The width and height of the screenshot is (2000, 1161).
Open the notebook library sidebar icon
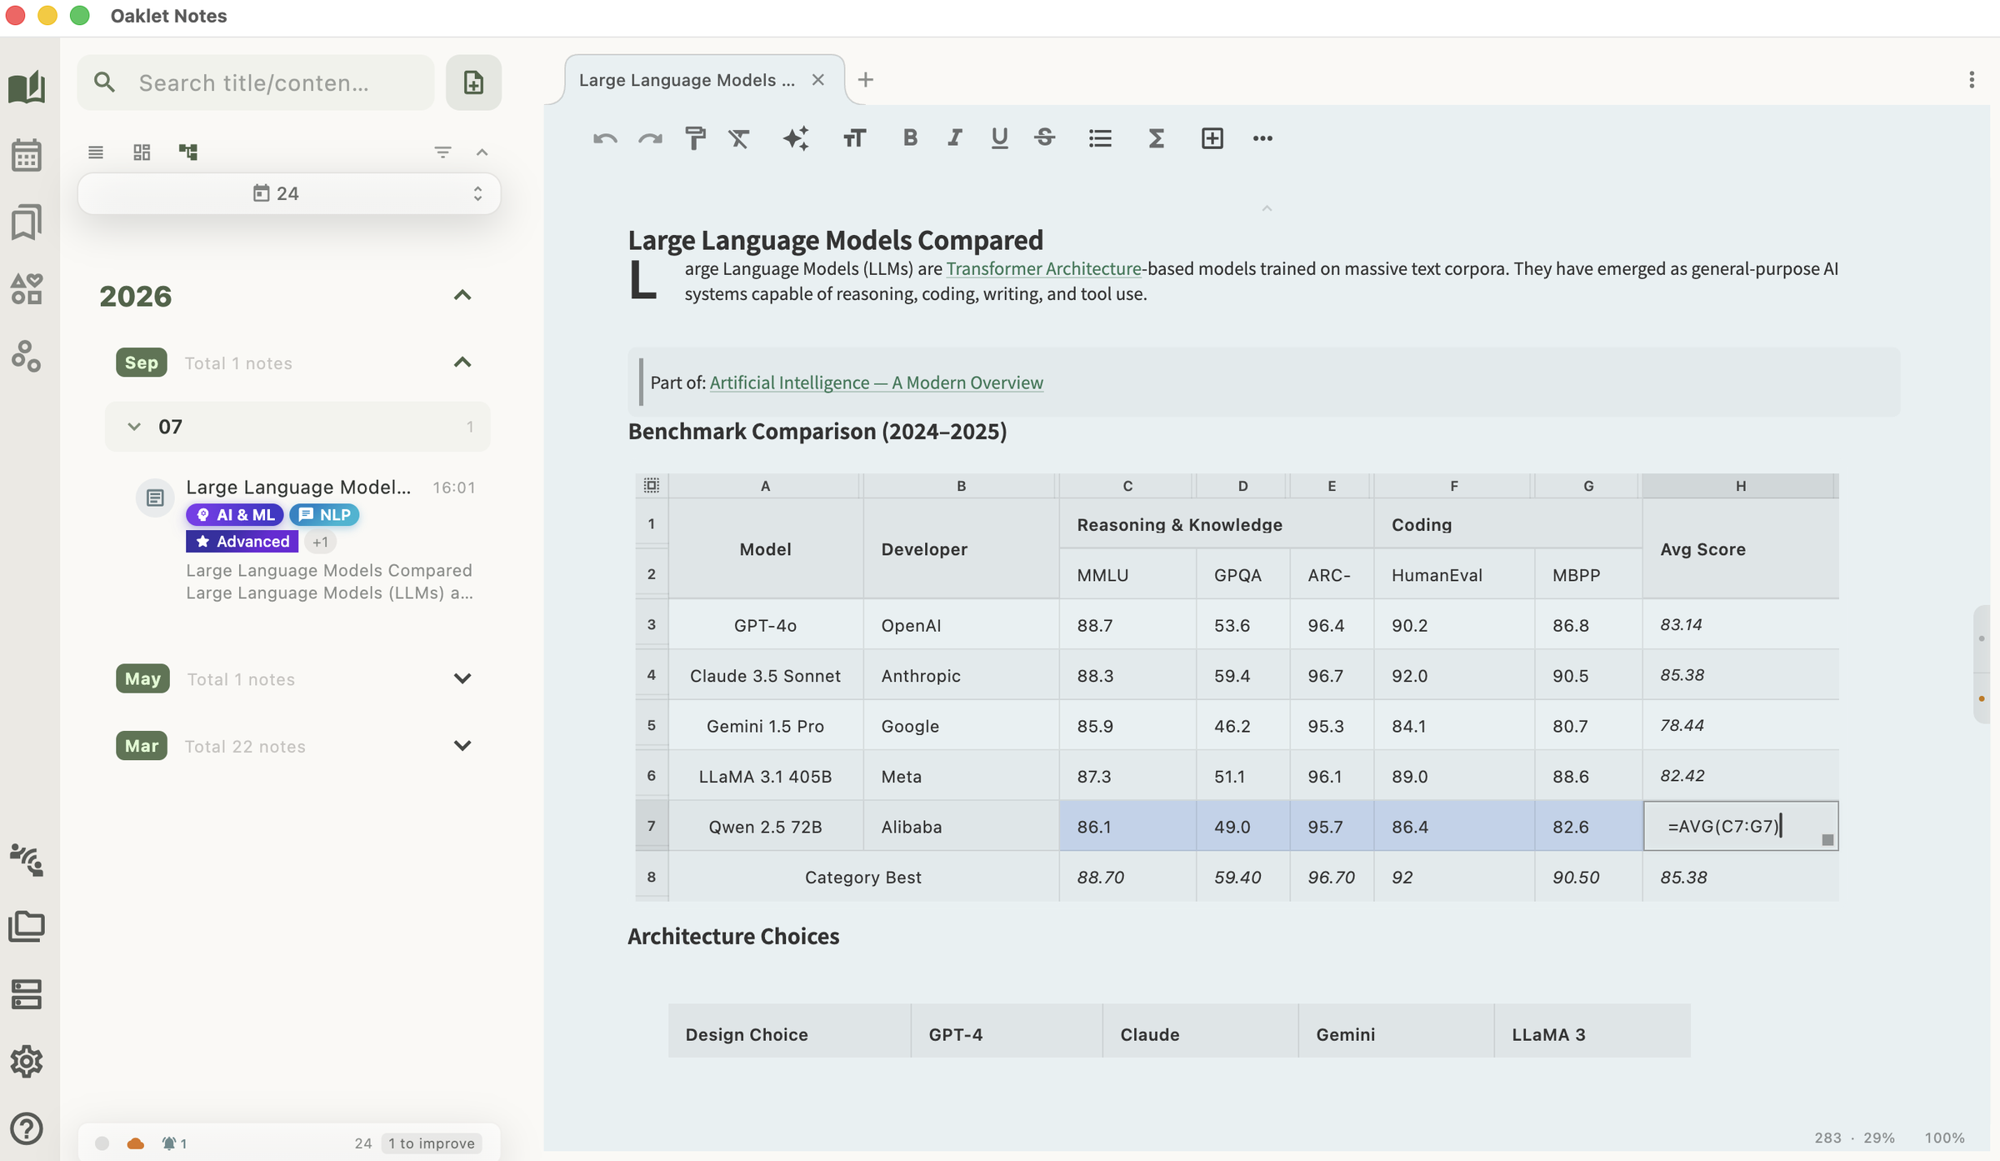click(27, 87)
